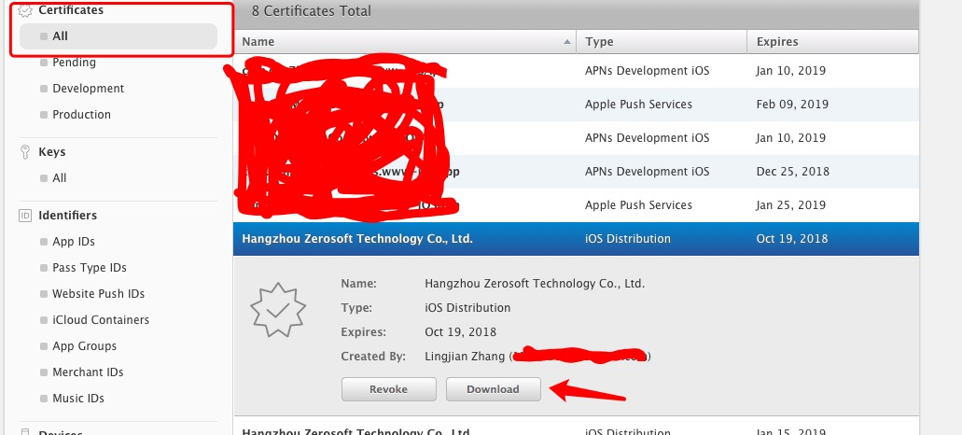
Task: Click the Identifiers section heading
Action: tap(67, 216)
